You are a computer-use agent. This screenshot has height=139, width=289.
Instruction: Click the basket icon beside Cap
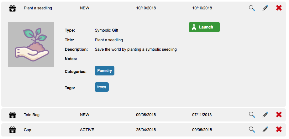coord(12,130)
